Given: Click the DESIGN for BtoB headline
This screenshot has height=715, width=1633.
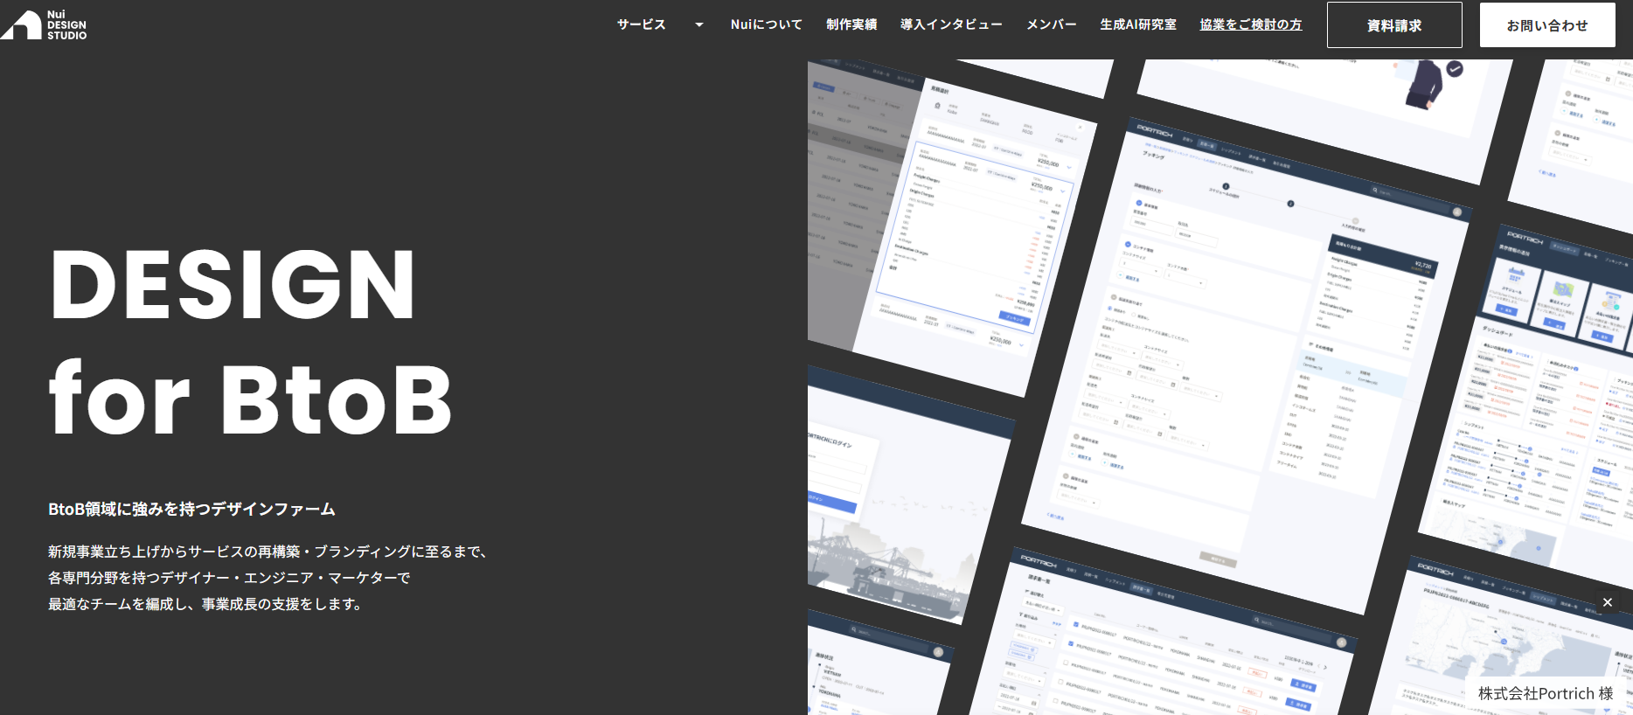Looking at the screenshot, I should point(250,341).
